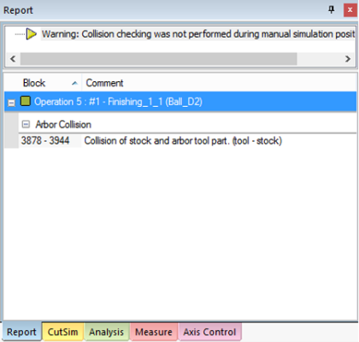Switch to the CutSim tab
359x342 pixels.
(63, 332)
